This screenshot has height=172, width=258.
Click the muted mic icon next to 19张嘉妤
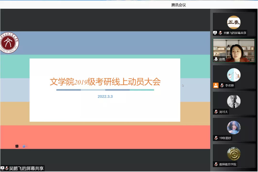[x=216, y=138]
